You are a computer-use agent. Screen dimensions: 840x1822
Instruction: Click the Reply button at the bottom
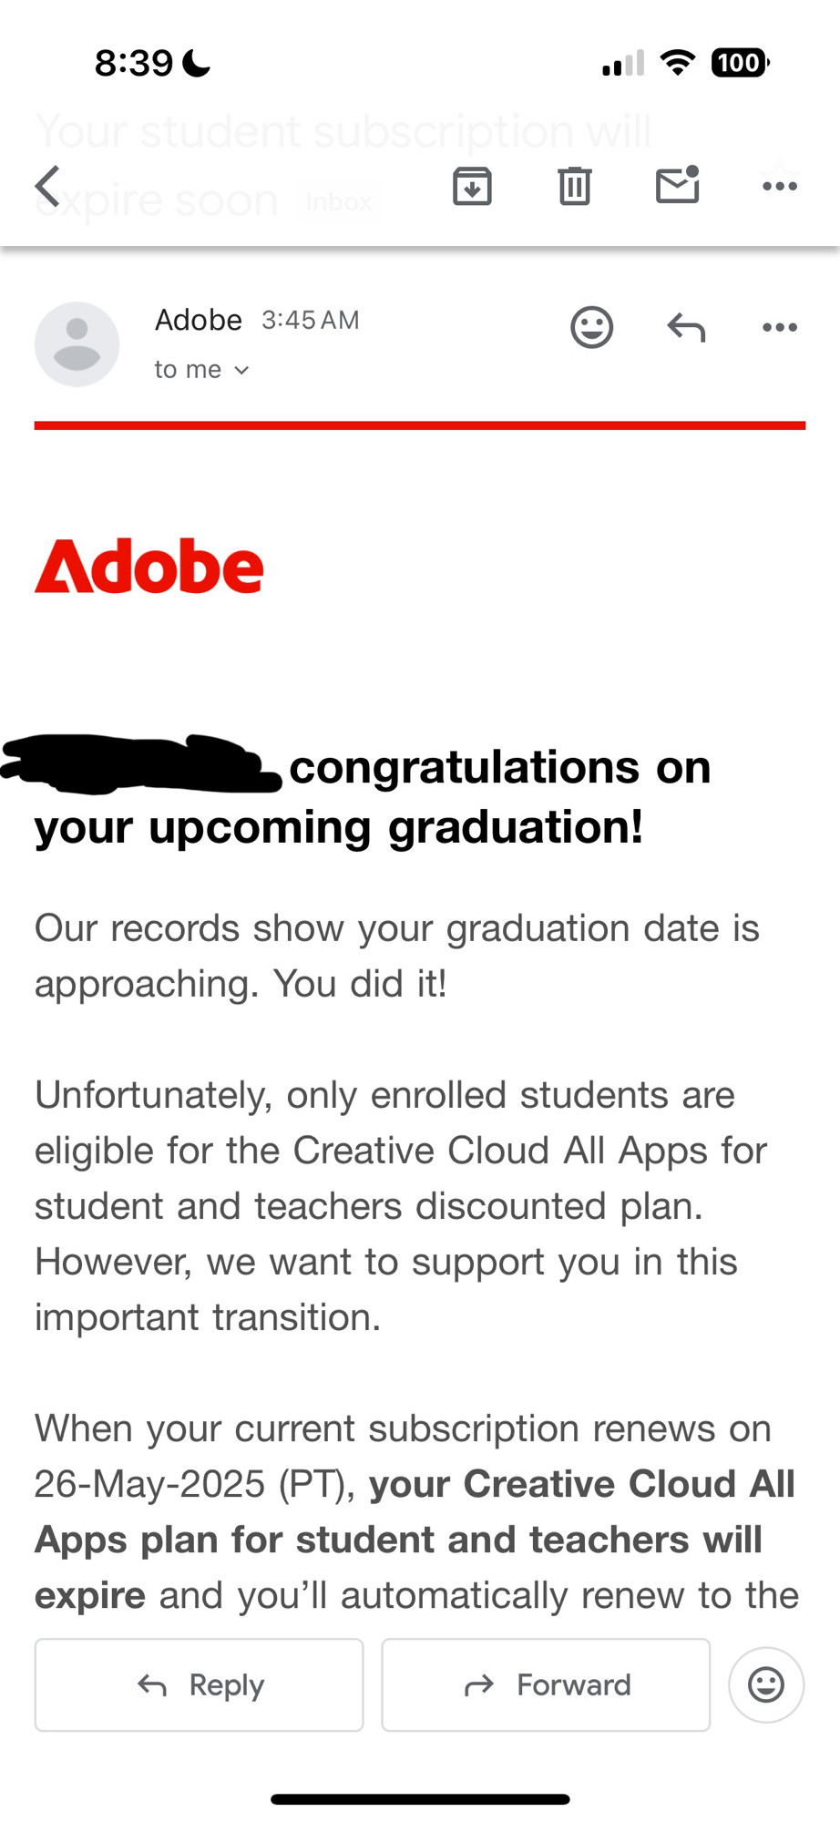click(199, 1684)
